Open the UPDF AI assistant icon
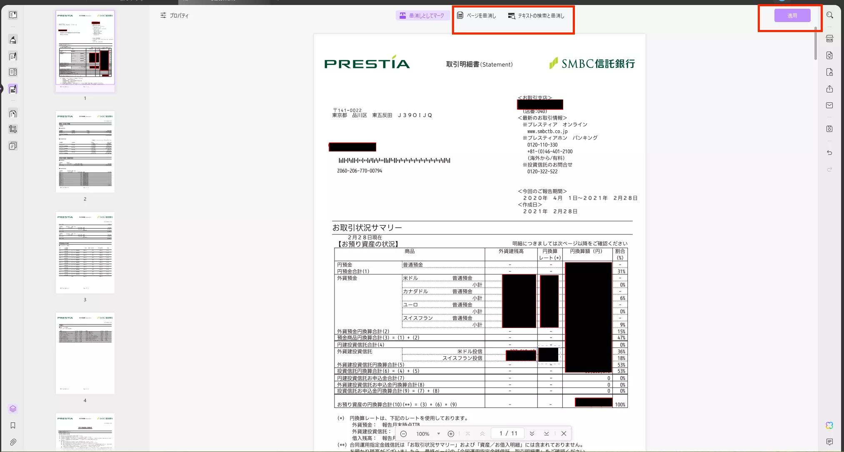844x452 pixels. (x=829, y=425)
